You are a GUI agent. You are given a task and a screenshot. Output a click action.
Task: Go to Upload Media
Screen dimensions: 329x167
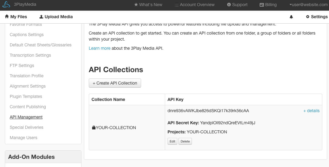pyautogui.click(x=56, y=17)
